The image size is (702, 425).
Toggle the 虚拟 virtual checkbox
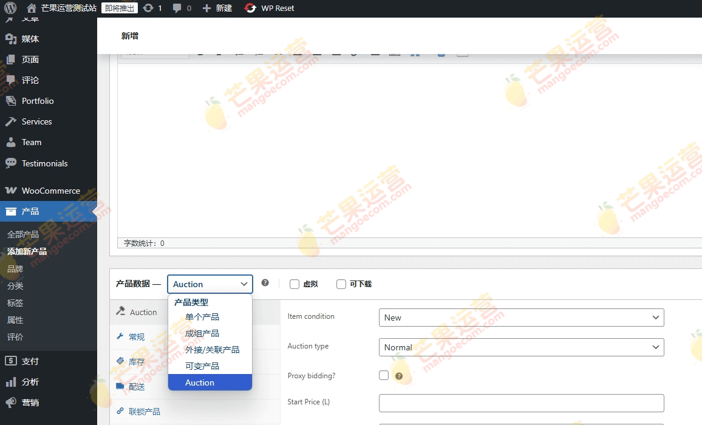[x=294, y=284]
